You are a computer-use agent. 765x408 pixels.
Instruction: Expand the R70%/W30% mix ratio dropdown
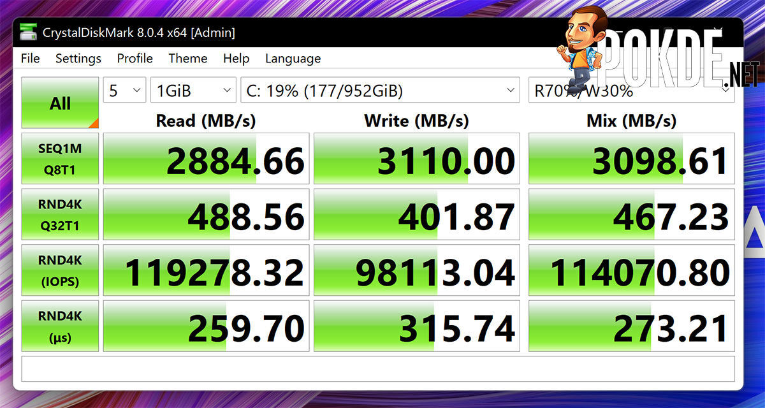coord(632,91)
